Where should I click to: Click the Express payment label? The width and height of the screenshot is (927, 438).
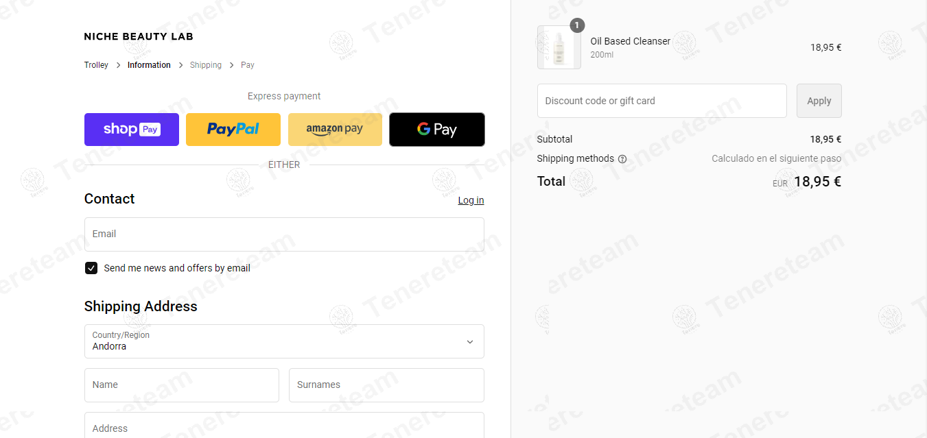(x=284, y=96)
